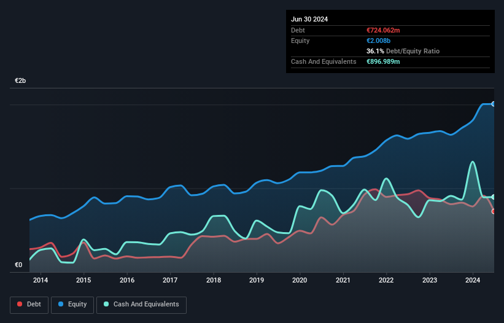The height and width of the screenshot is (323, 504).
Task: Click the €2b y-axis label
Action: (20, 80)
